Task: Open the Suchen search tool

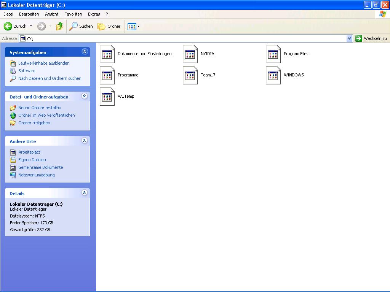Action: [x=81, y=26]
